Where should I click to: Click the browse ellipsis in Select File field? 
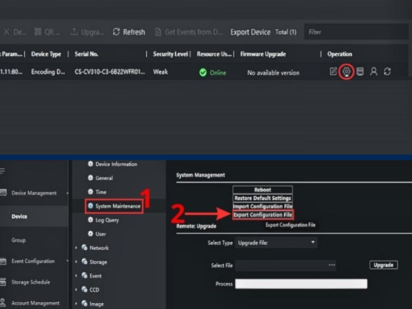coord(332,265)
